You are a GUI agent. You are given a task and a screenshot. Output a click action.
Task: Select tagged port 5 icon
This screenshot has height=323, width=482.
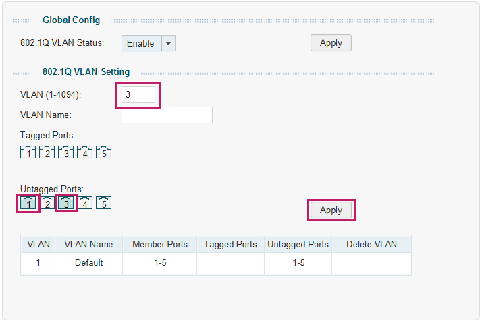coord(103,152)
